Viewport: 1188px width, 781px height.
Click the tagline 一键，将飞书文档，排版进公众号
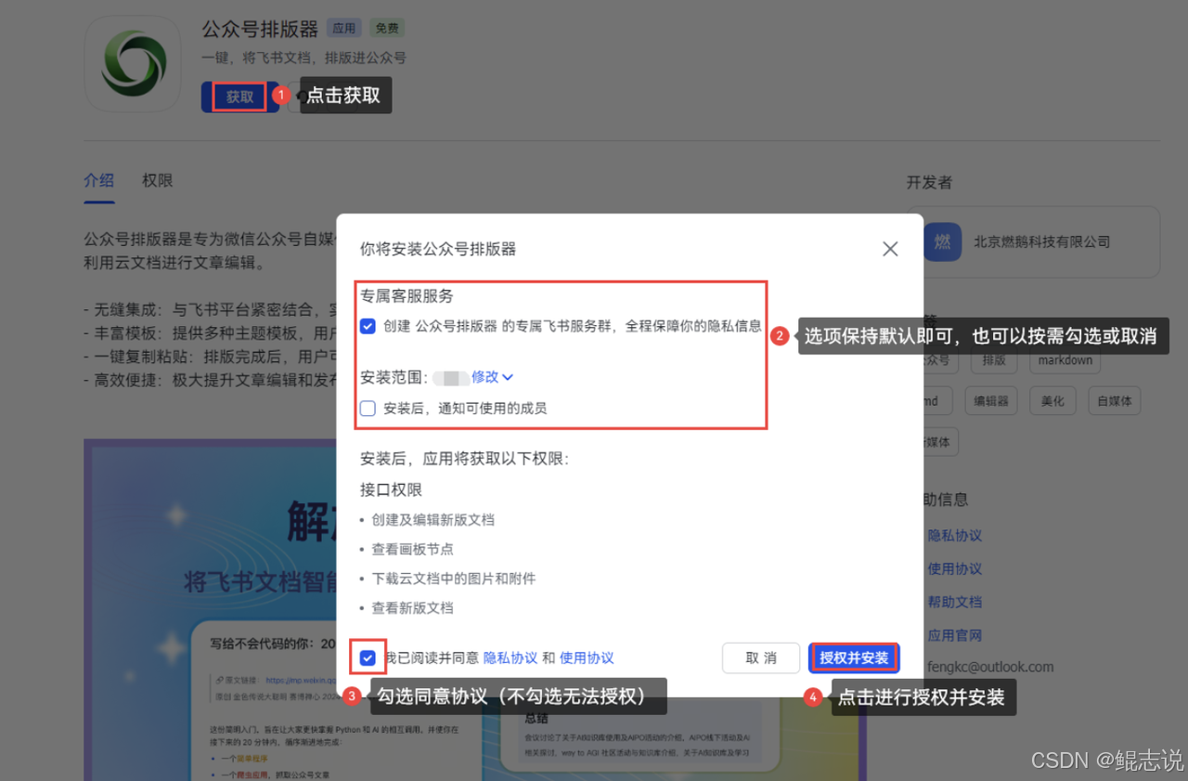304,58
